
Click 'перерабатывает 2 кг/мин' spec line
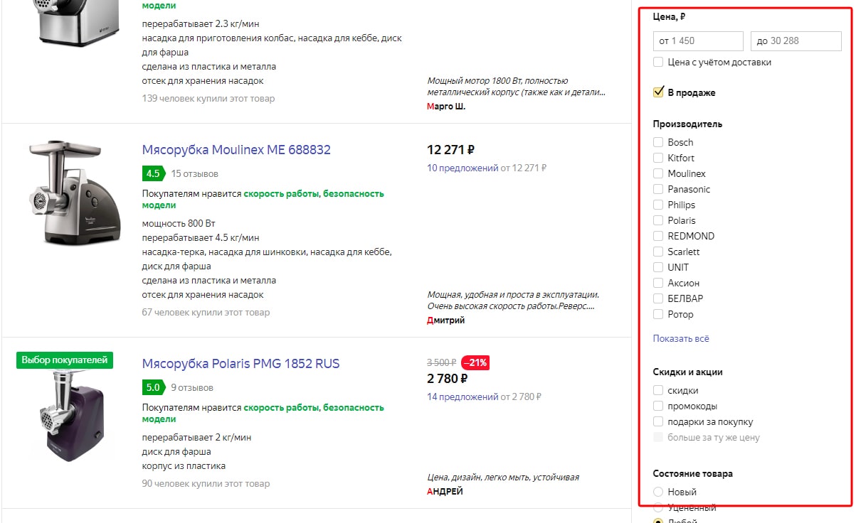coord(196,438)
